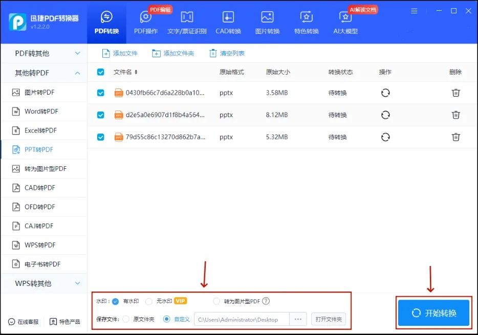The width and height of the screenshot is (478, 335).
Task: Click the output path field showing Desktop
Action: click(x=241, y=320)
